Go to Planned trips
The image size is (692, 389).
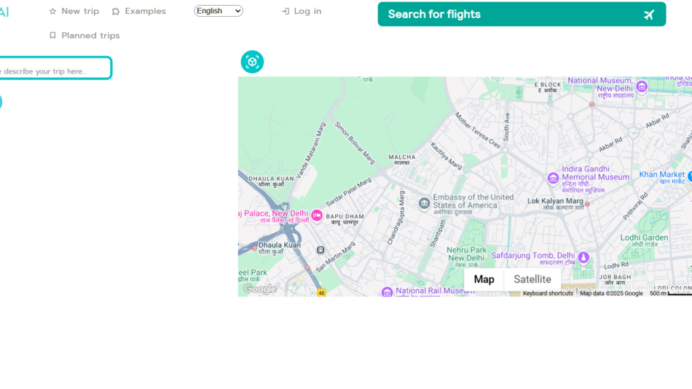tap(84, 36)
